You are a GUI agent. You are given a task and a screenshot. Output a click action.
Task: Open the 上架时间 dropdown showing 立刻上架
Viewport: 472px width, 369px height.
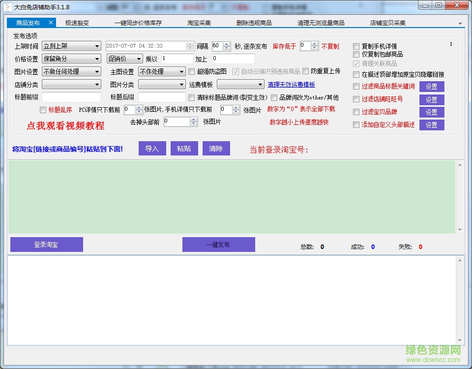click(x=96, y=46)
